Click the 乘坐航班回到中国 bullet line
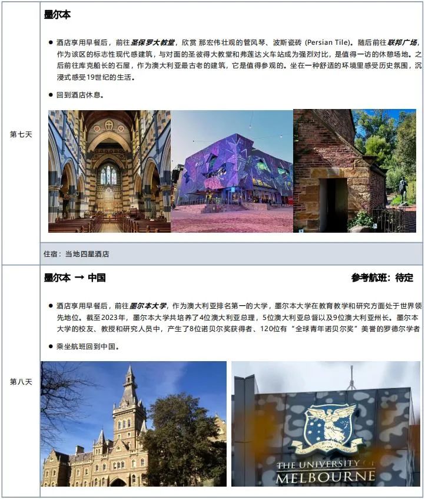Screen dimensions: 425x499 tap(88, 346)
